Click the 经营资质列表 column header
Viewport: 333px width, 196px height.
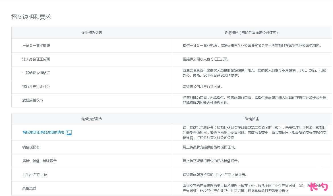pos(92,119)
